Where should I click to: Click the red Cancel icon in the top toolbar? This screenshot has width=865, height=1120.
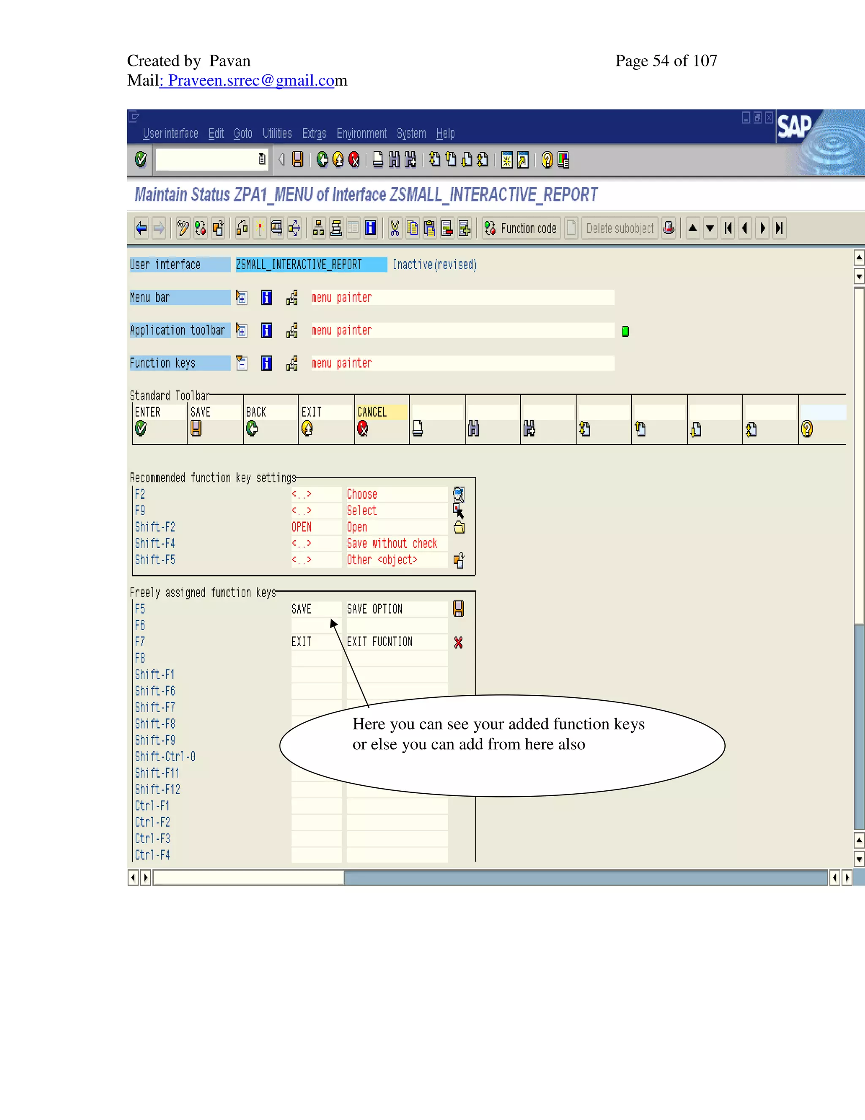click(354, 159)
